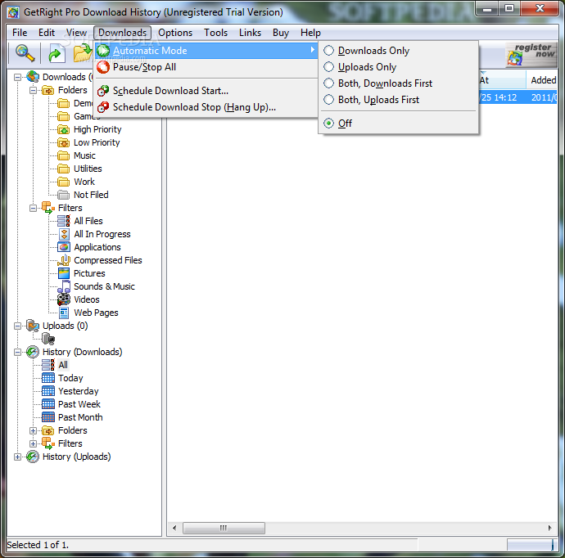Screen dimensions: 565x558
Task: Click the Pictures filter icon
Action: coord(64,273)
